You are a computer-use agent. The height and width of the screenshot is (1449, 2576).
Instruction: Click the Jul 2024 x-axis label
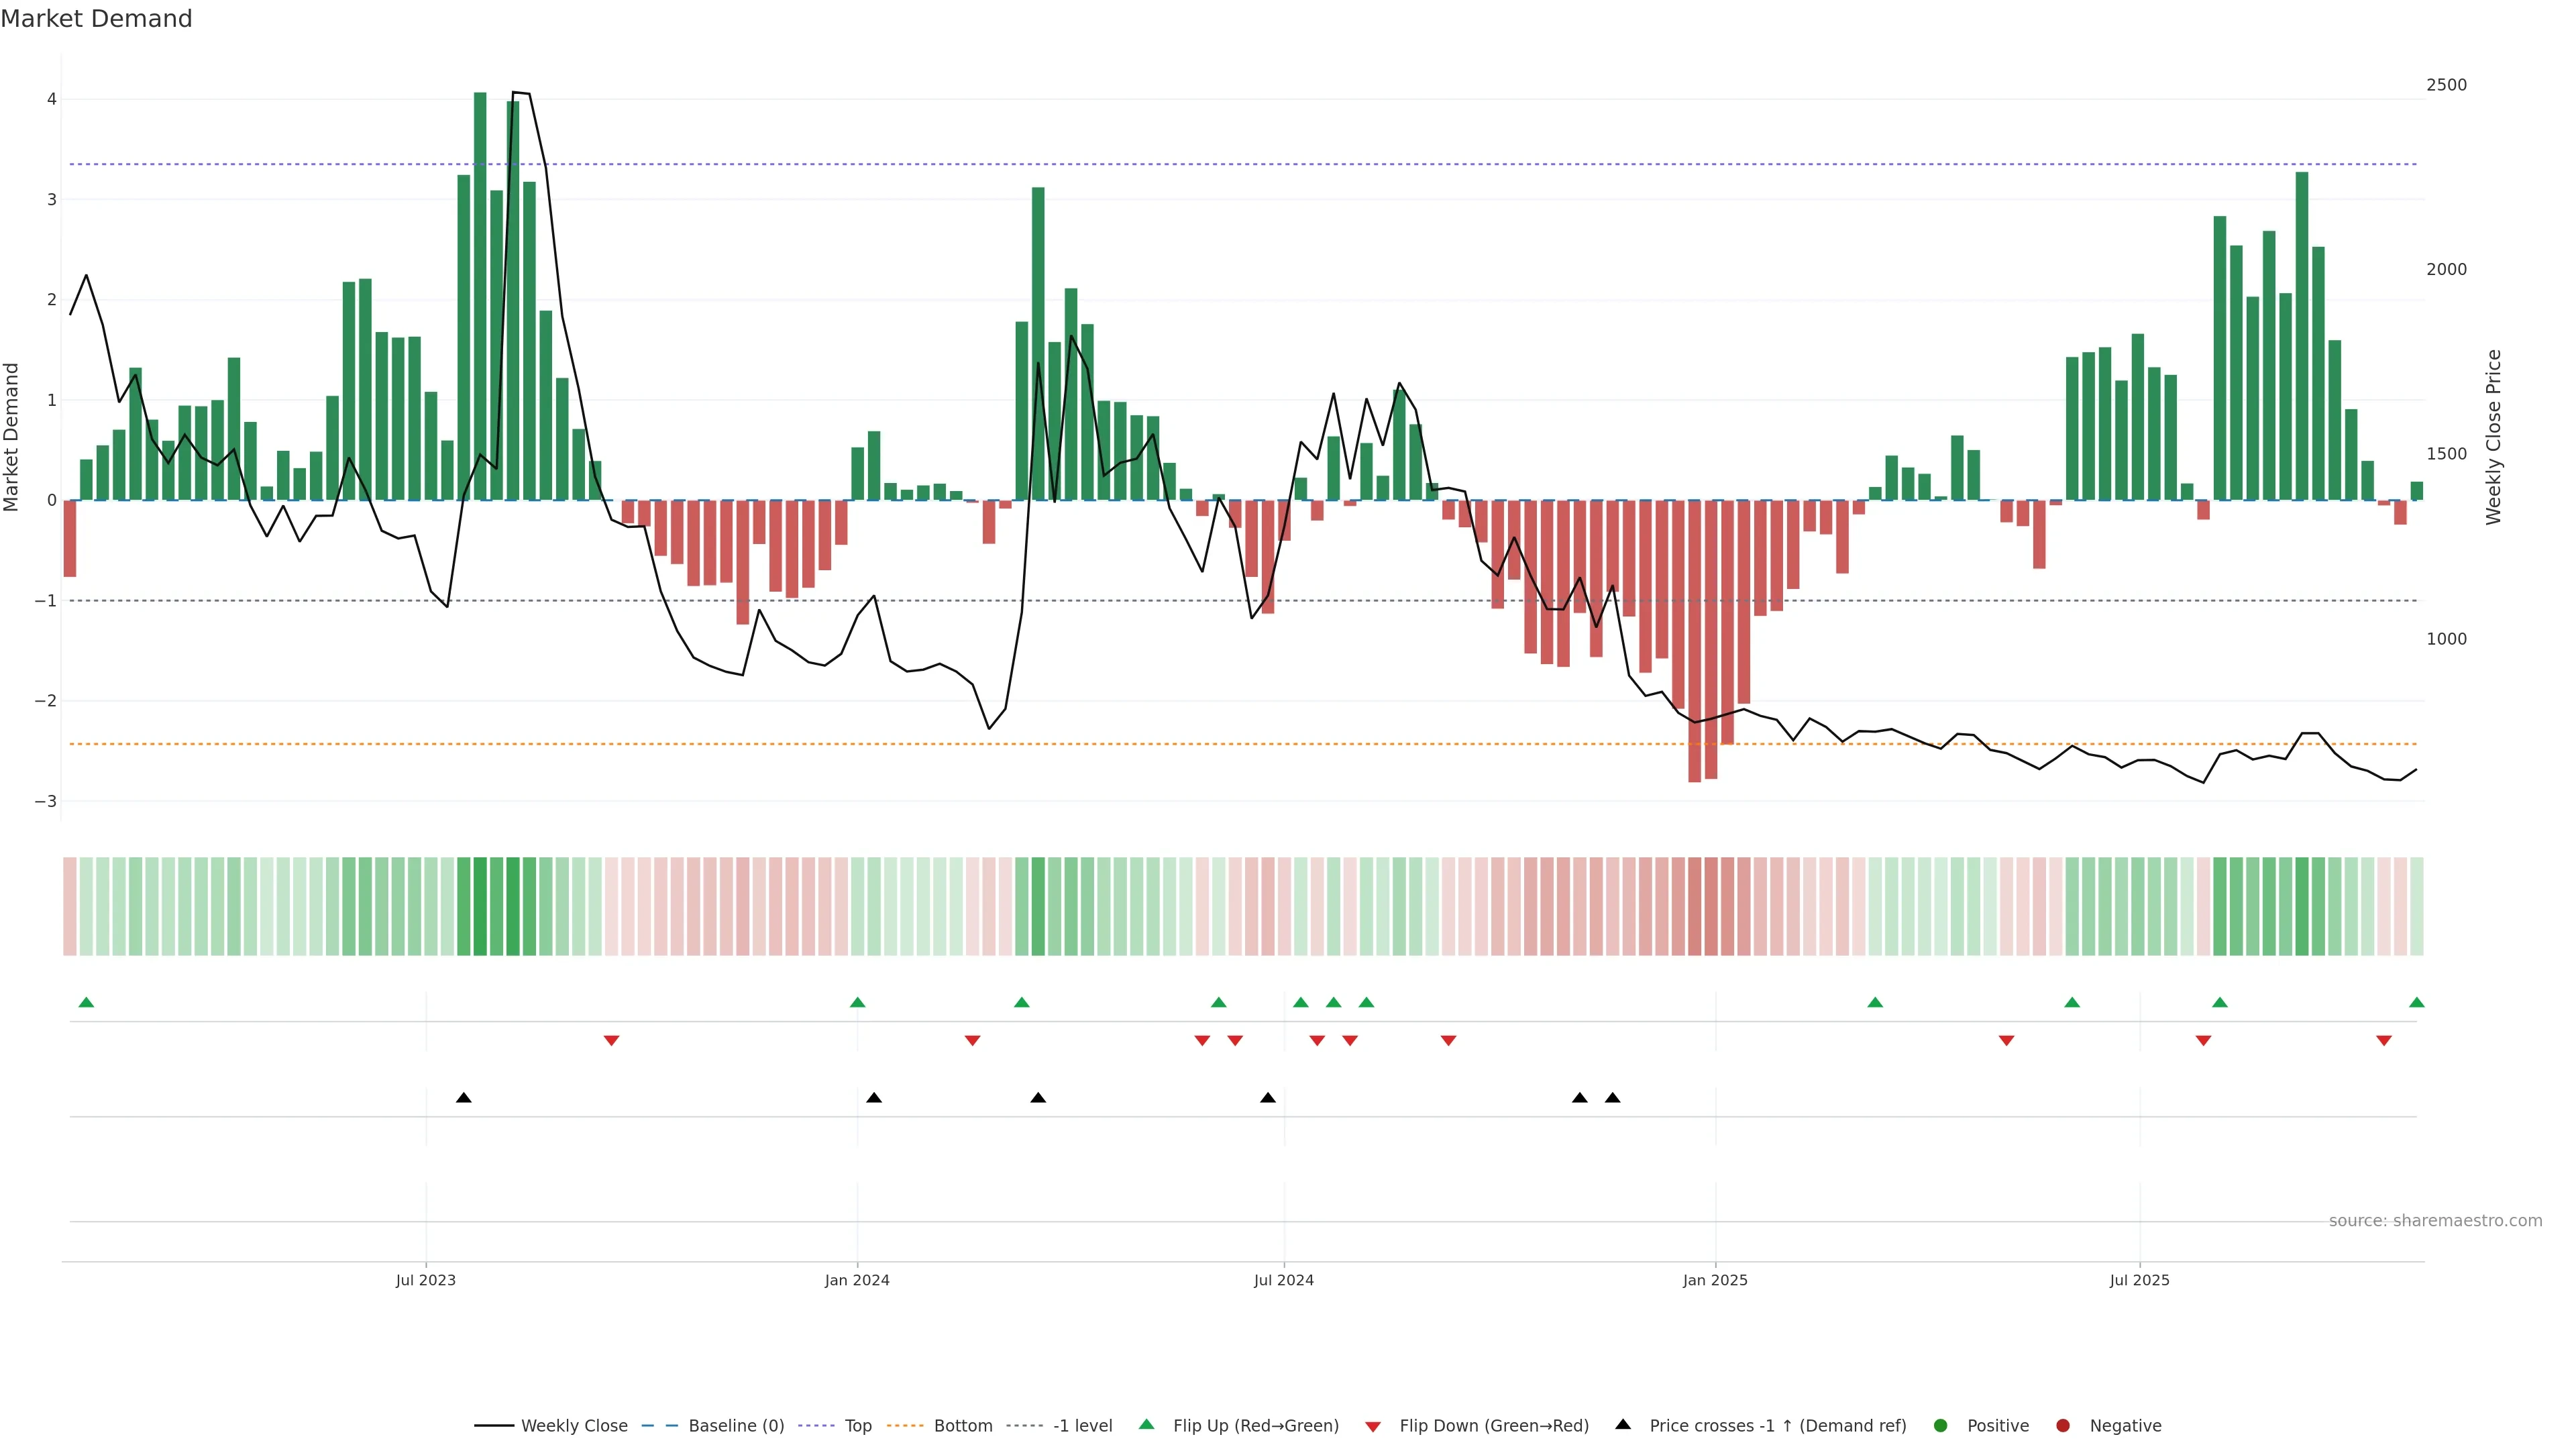(x=1283, y=1280)
